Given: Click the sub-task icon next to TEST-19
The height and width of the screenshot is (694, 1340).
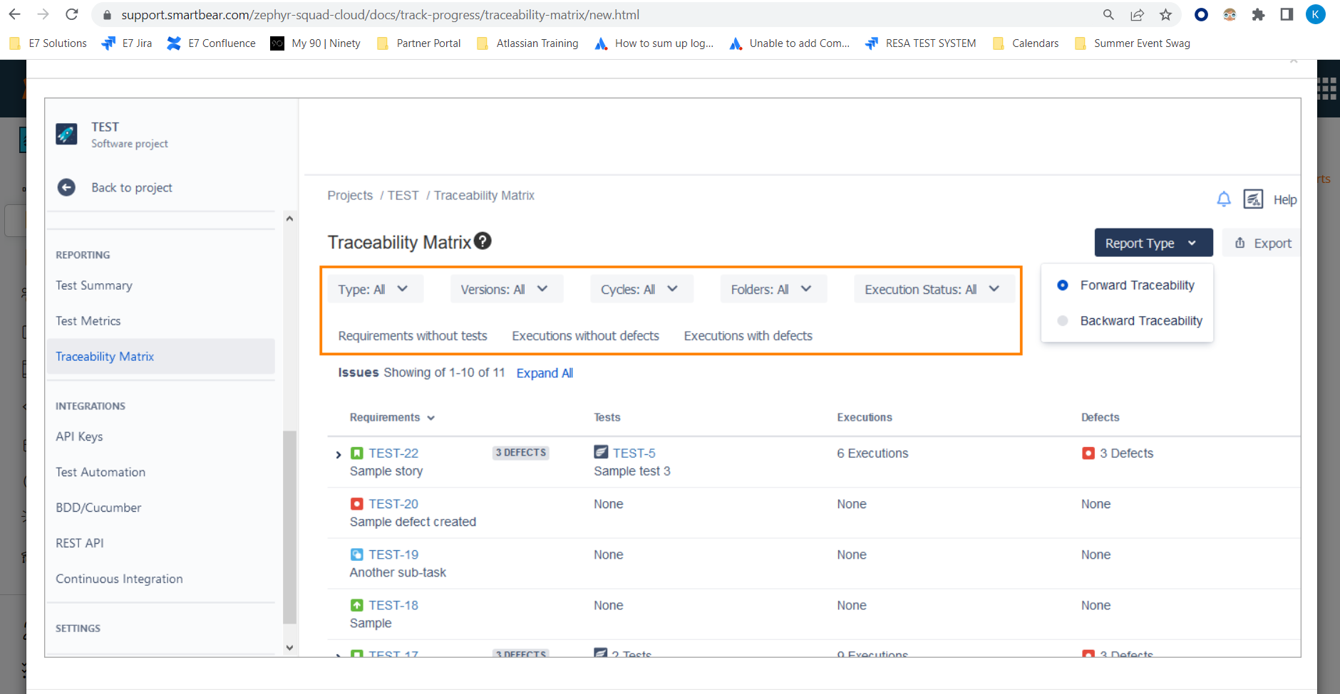Looking at the screenshot, I should 357,554.
